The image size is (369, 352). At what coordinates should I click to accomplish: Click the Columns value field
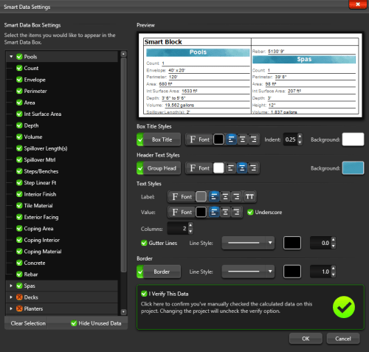178,228
